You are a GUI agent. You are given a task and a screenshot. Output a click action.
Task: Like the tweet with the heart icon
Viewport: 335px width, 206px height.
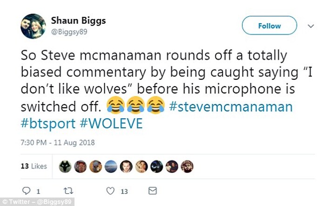coord(110,191)
